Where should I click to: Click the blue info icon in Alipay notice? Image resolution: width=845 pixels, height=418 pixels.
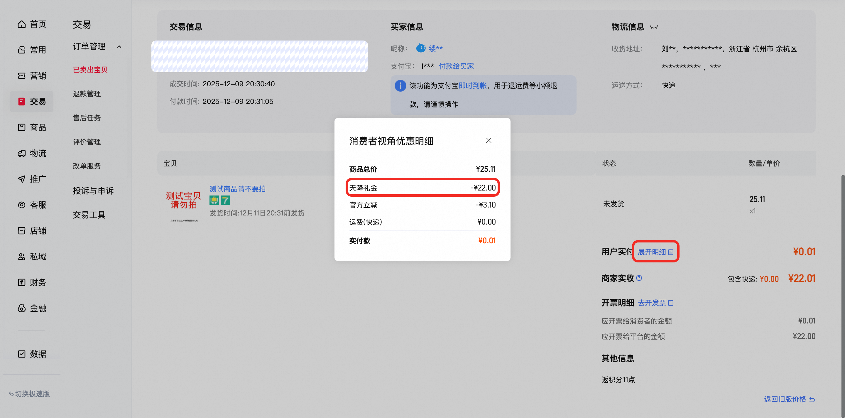400,86
